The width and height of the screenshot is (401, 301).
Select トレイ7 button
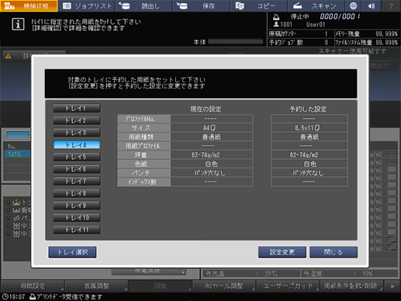pos(77,181)
